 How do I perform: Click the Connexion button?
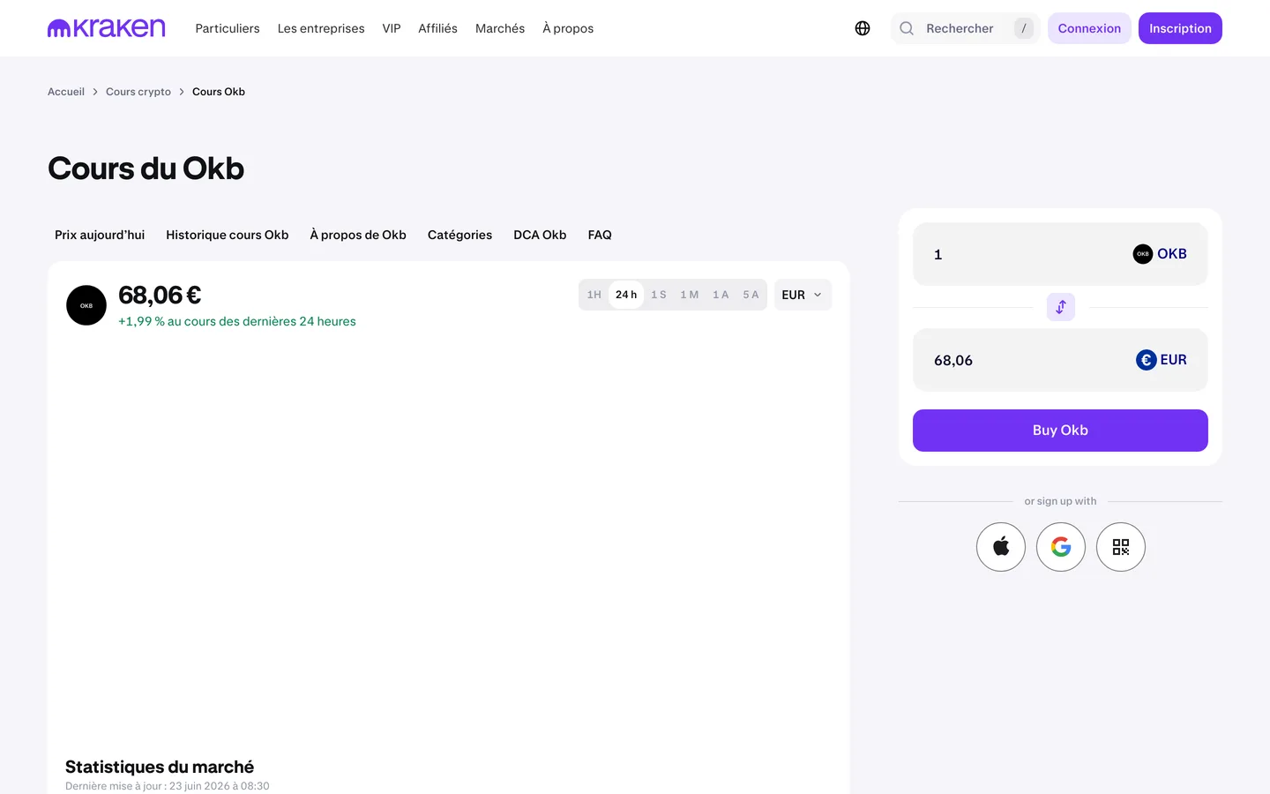pyautogui.click(x=1089, y=28)
